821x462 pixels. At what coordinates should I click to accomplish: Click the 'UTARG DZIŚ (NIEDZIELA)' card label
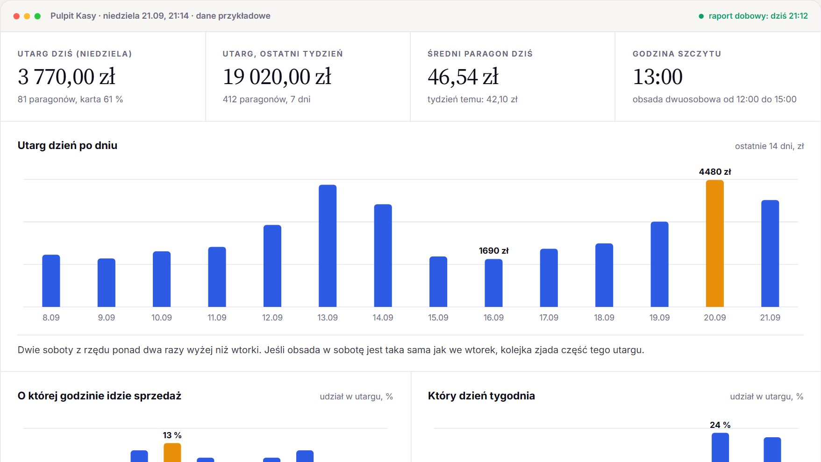tap(75, 54)
